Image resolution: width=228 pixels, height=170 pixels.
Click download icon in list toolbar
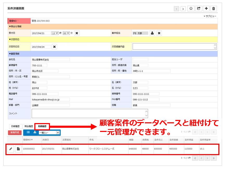click(x=35, y=132)
